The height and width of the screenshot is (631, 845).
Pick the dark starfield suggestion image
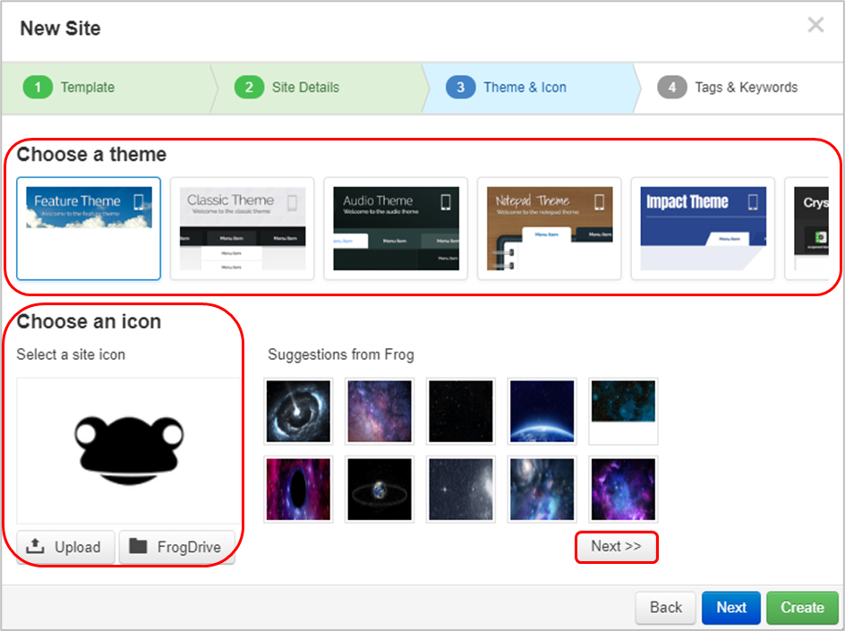(x=461, y=411)
